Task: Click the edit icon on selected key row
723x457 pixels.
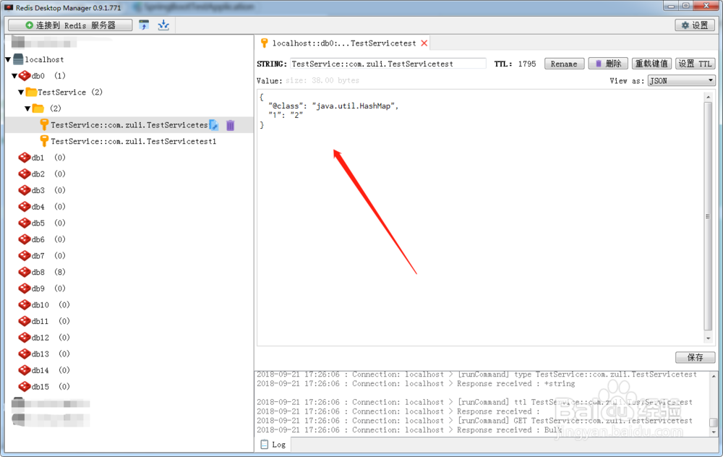Action: point(213,124)
